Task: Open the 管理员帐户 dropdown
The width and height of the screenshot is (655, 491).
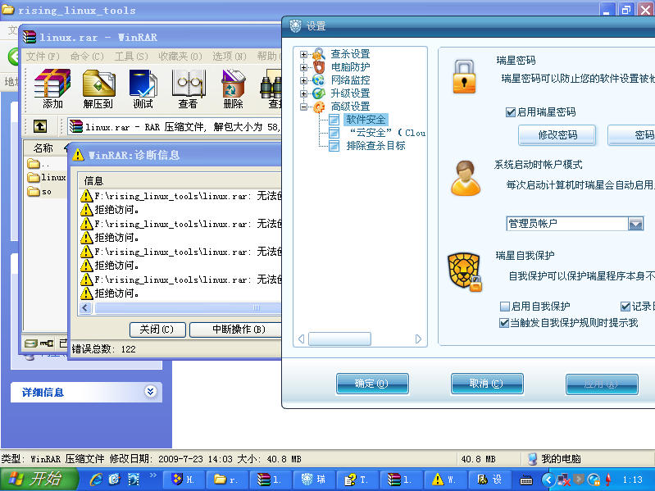Action: [635, 224]
